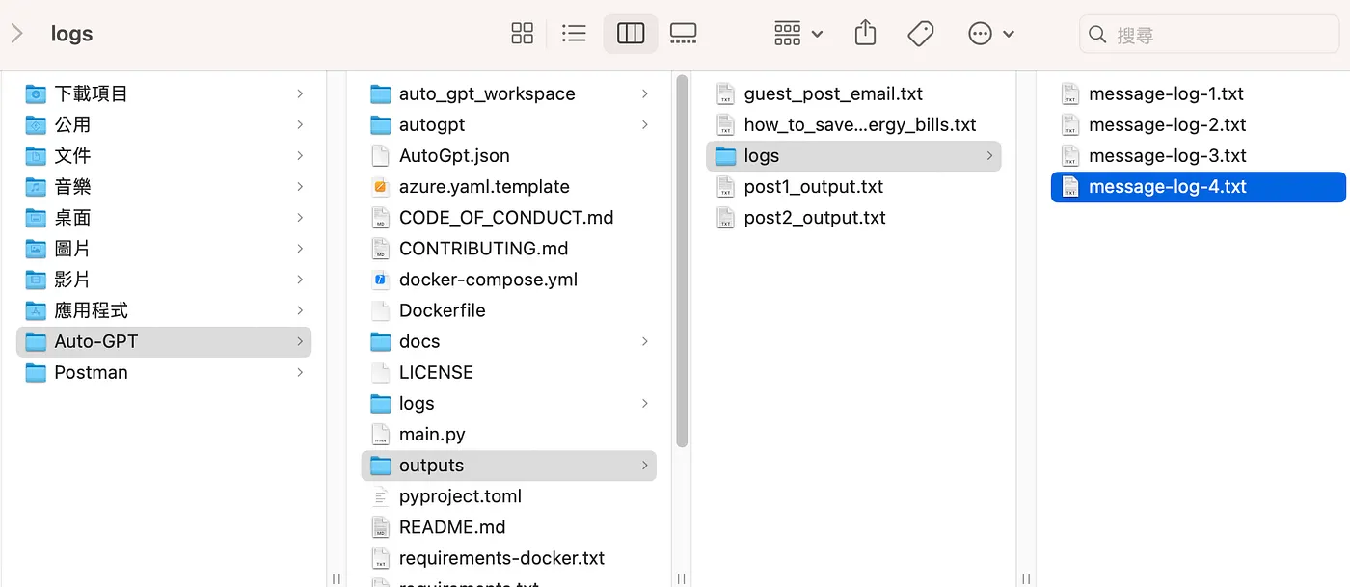The height and width of the screenshot is (587, 1350).
Task: Open the More actions dropdown
Action: coord(991,34)
